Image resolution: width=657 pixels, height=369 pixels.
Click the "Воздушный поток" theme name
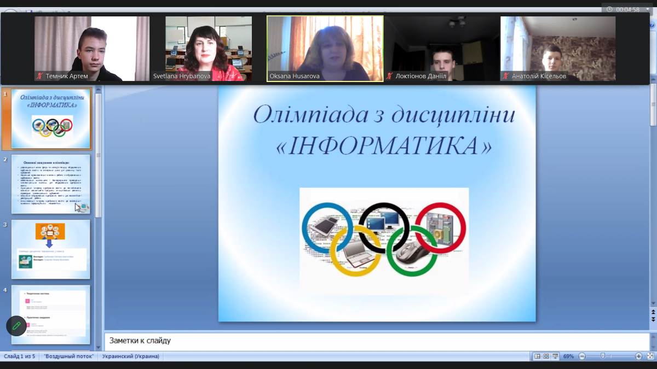click(x=70, y=356)
